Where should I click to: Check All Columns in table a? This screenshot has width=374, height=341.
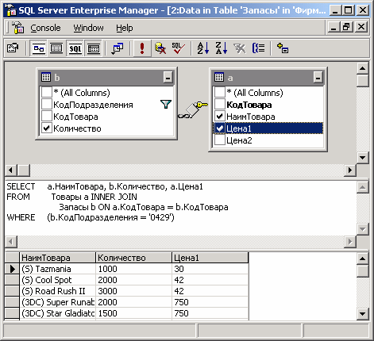pos(220,93)
